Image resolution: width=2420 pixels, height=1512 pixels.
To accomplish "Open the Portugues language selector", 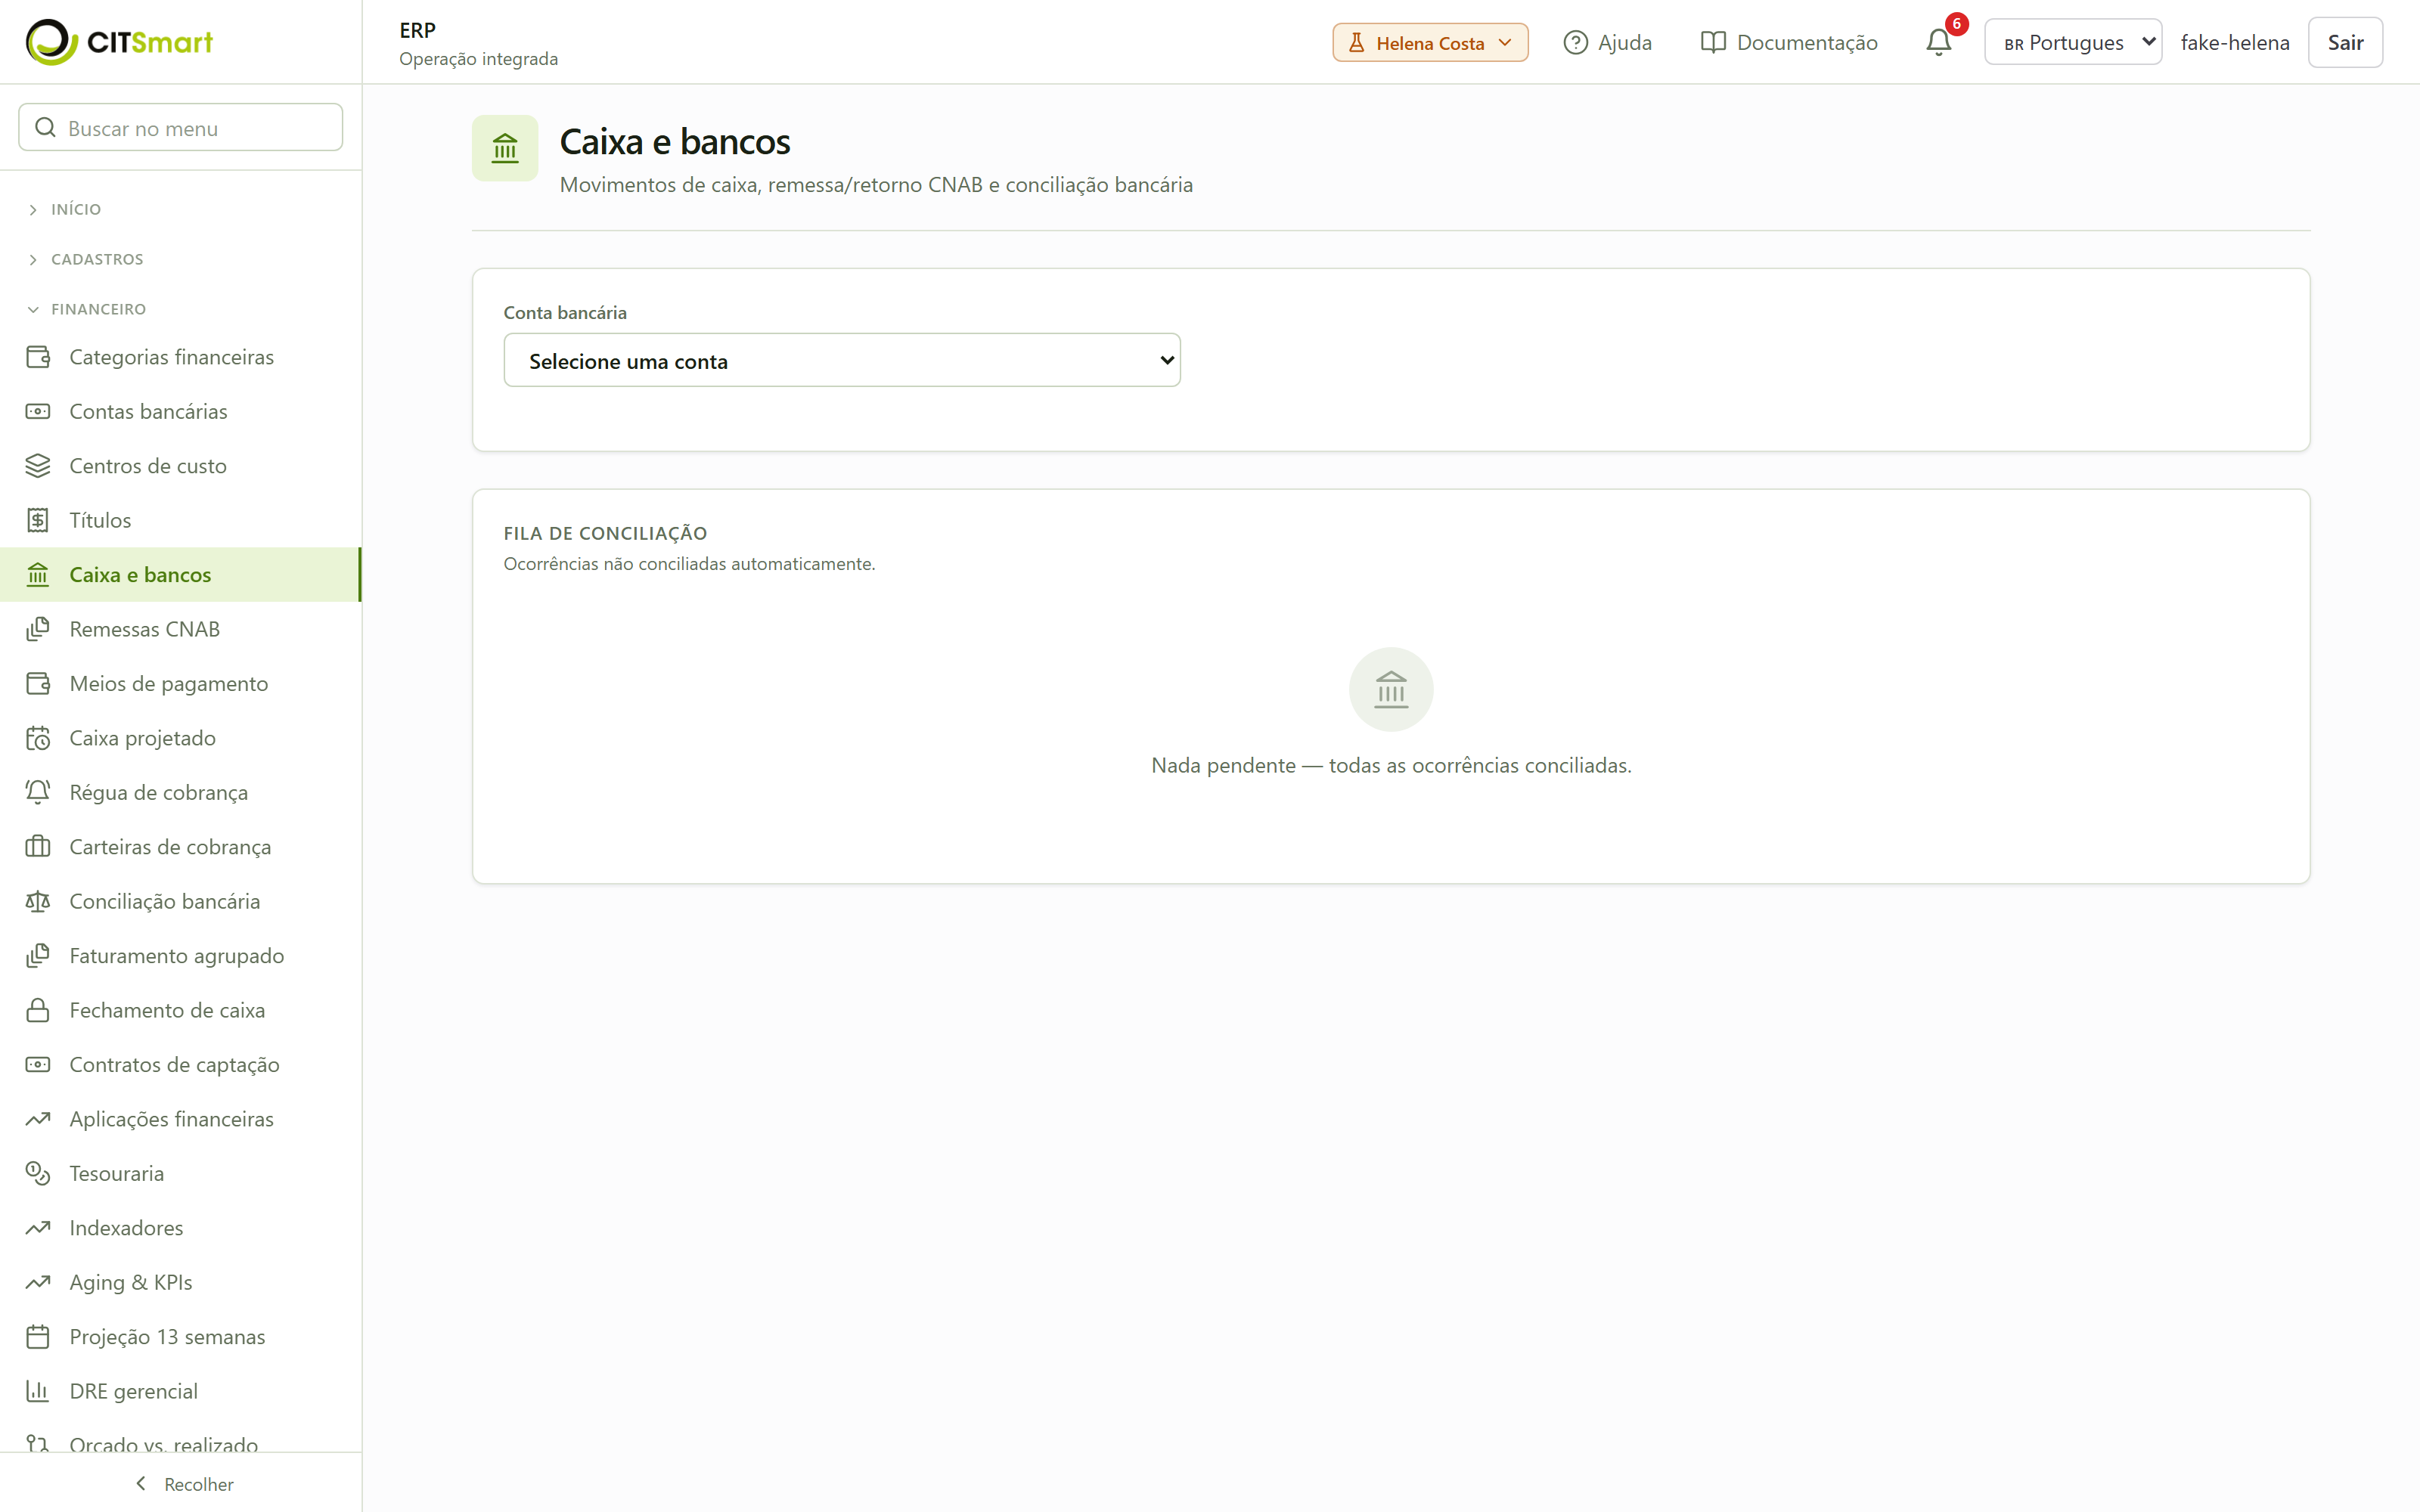I will pos(2073,42).
